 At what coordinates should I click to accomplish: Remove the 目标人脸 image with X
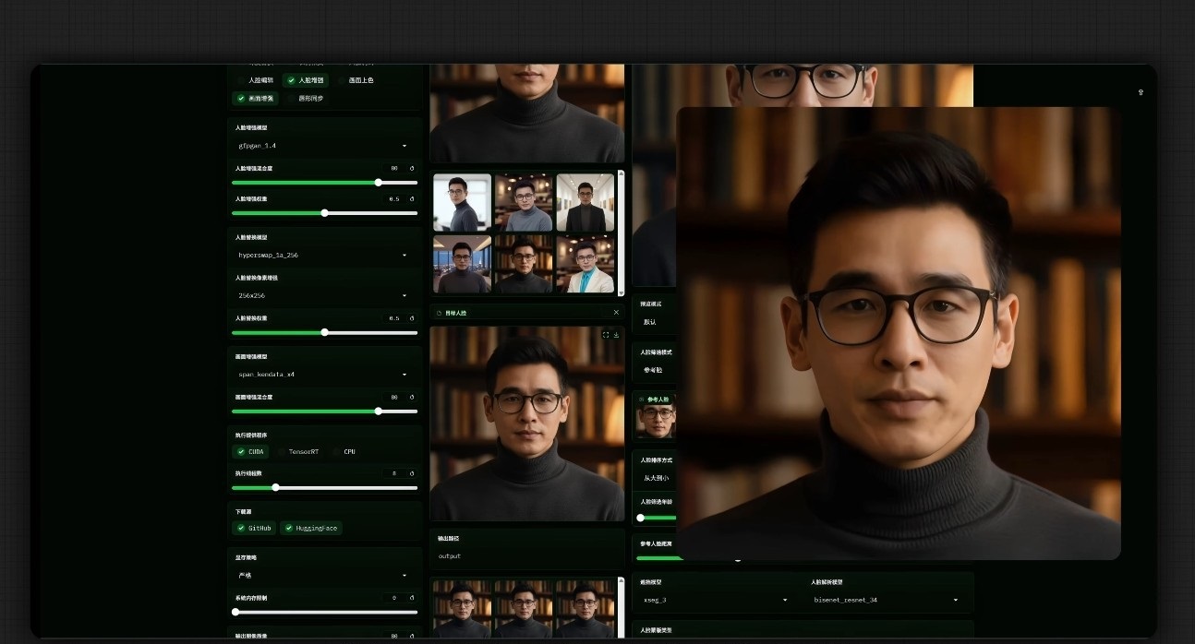(616, 313)
